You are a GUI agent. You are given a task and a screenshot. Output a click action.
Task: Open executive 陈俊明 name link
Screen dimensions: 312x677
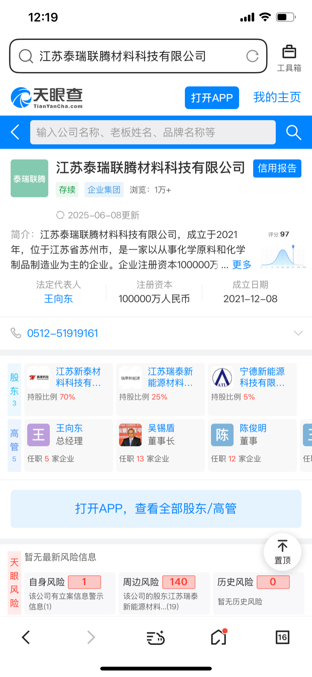coord(253,428)
